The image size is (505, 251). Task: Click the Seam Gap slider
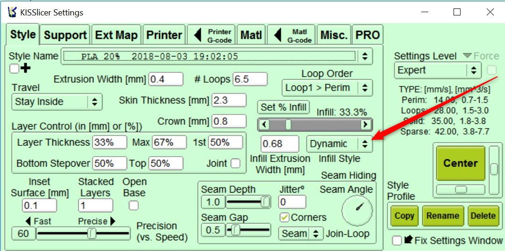[x=248, y=230]
